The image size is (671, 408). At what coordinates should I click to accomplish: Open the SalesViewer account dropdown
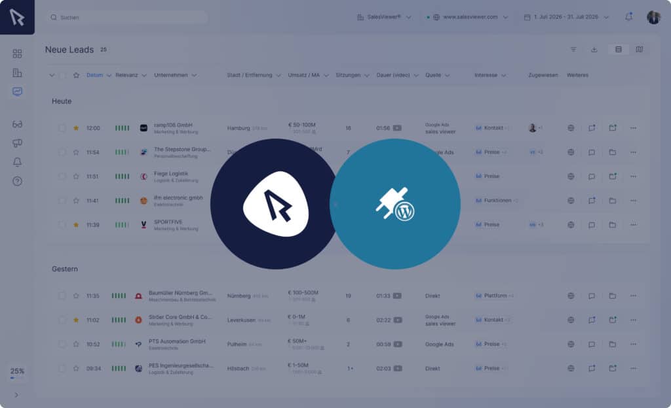click(x=384, y=17)
